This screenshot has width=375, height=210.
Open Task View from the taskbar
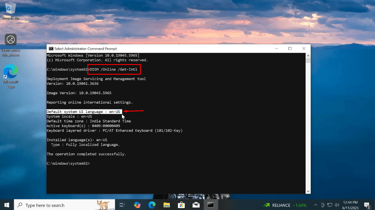[x=121, y=205]
